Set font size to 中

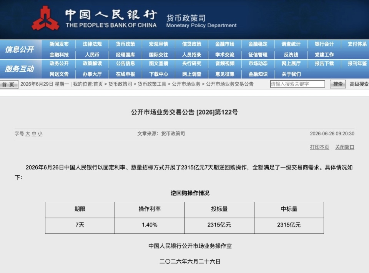pos(34,134)
